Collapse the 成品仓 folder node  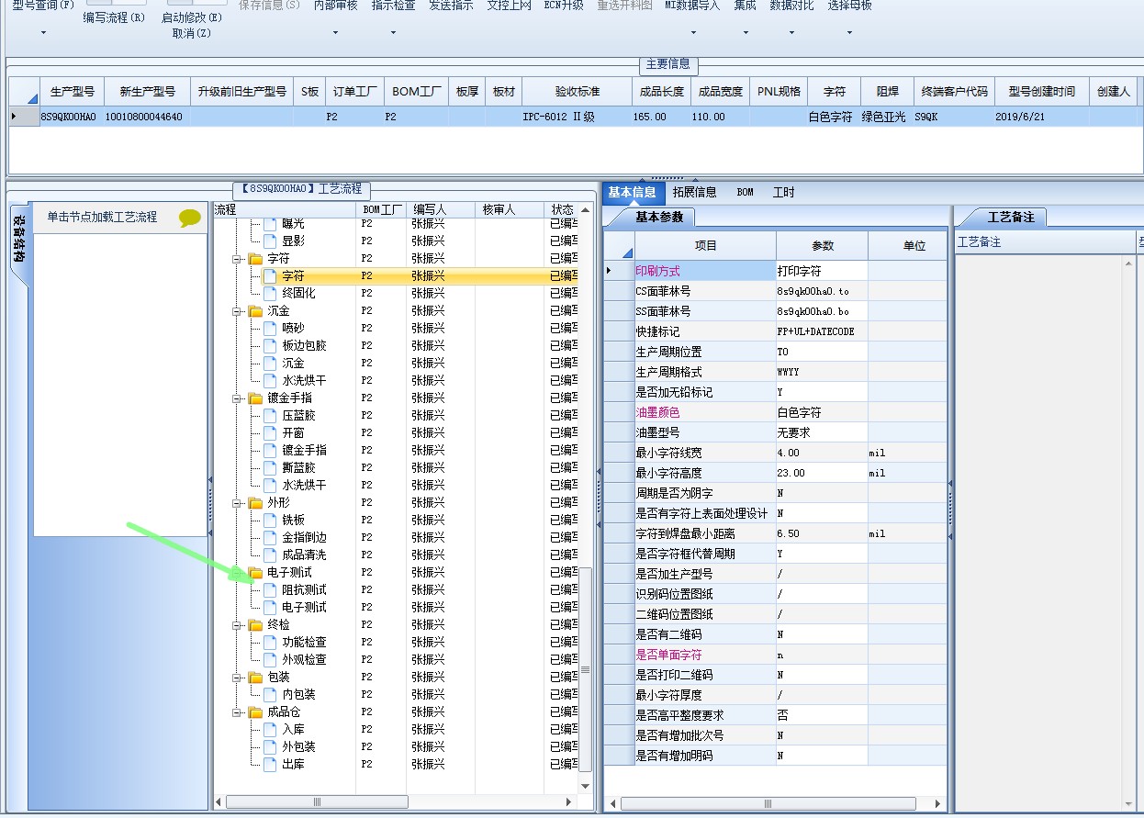[237, 712]
